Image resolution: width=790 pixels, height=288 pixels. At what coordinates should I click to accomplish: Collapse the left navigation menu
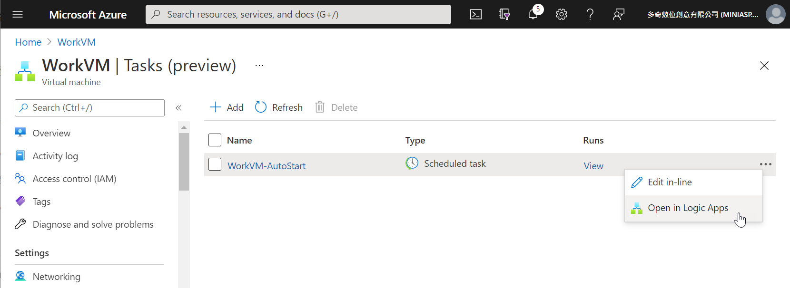(x=178, y=108)
